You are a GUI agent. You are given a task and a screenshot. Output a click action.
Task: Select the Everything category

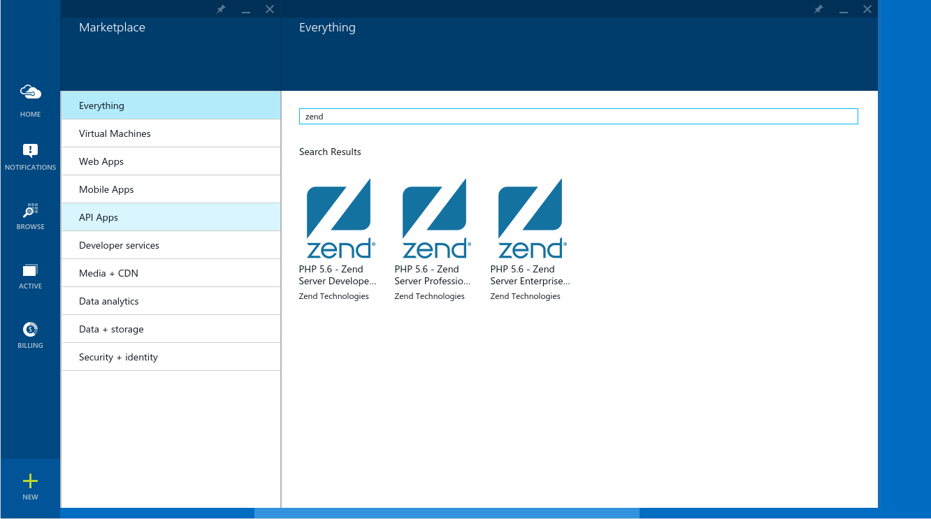click(171, 105)
